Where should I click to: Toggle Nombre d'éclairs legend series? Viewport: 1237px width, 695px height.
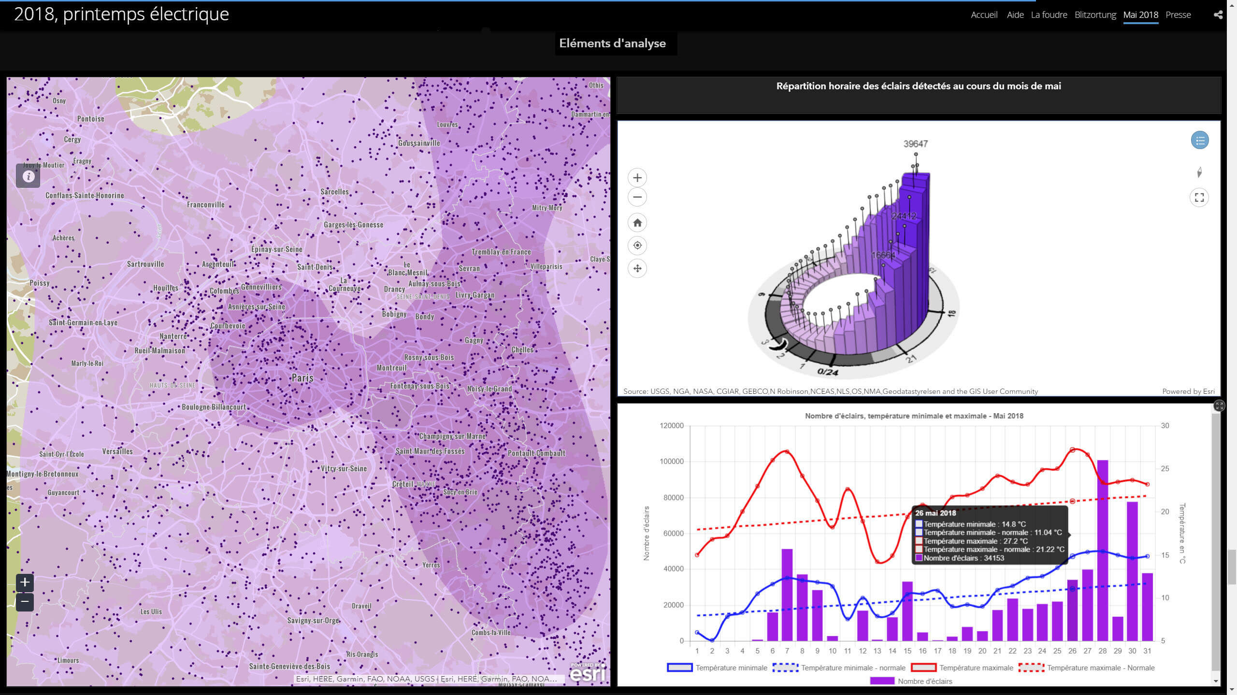(x=911, y=681)
